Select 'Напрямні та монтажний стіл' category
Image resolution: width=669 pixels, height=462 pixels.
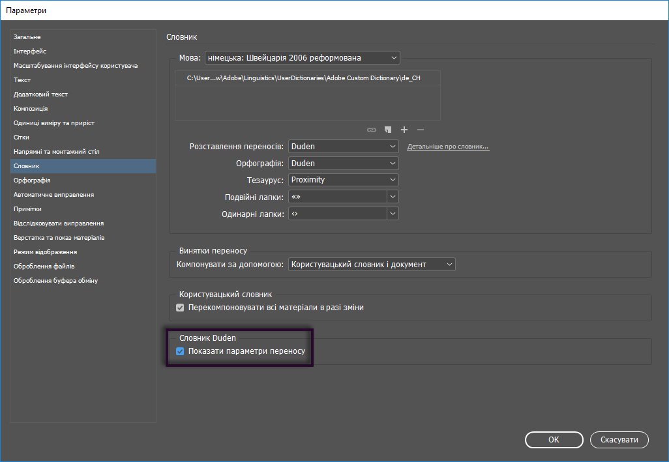tap(83, 152)
